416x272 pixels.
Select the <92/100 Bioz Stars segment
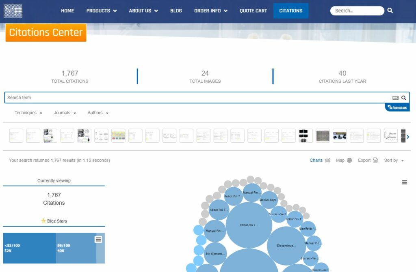(29, 248)
